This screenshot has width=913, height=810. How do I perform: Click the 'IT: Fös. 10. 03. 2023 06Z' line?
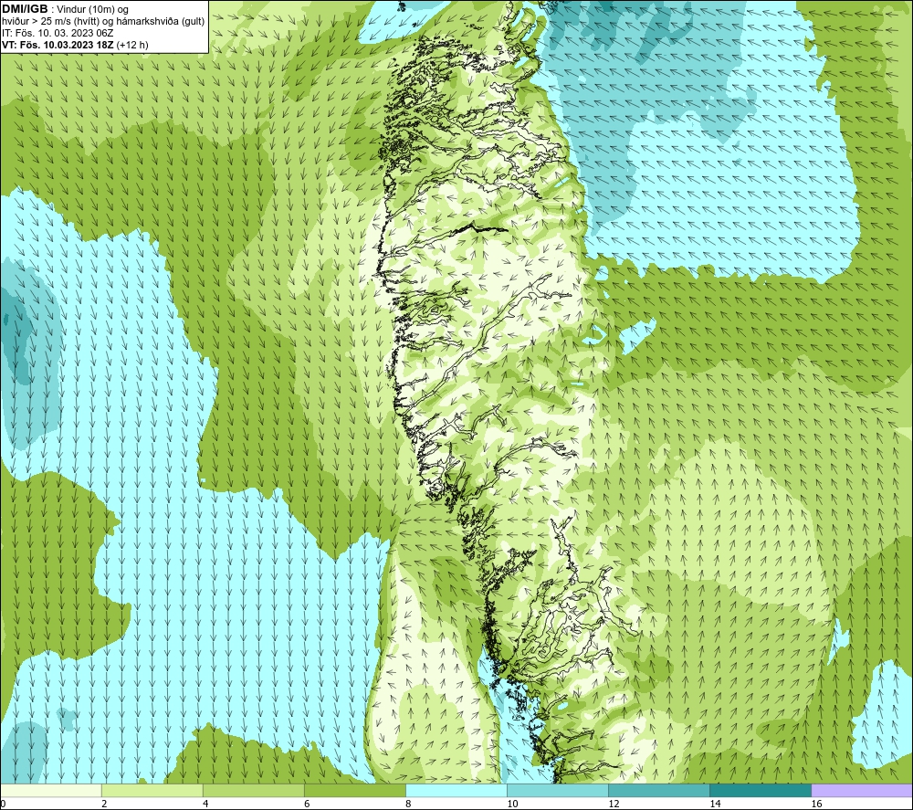(58, 33)
